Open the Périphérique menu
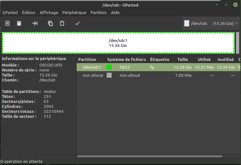The image size is (241, 165). click(x=74, y=12)
